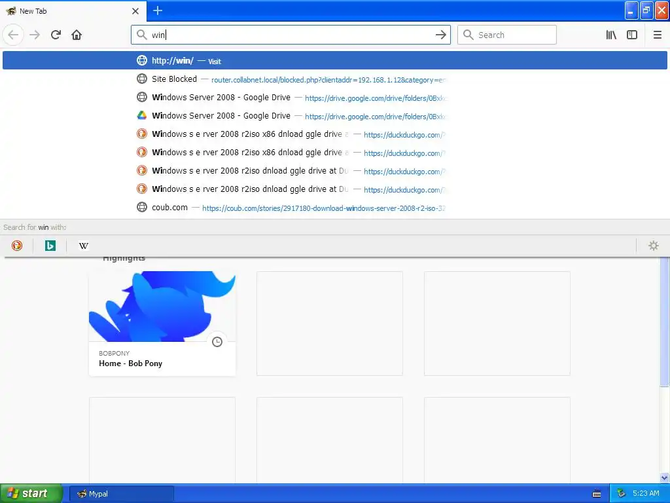Close the New Tab tab

click(x=135, y=11)
